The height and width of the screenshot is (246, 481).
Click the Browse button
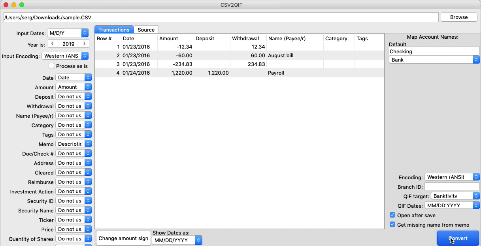(x=458, y=17)
